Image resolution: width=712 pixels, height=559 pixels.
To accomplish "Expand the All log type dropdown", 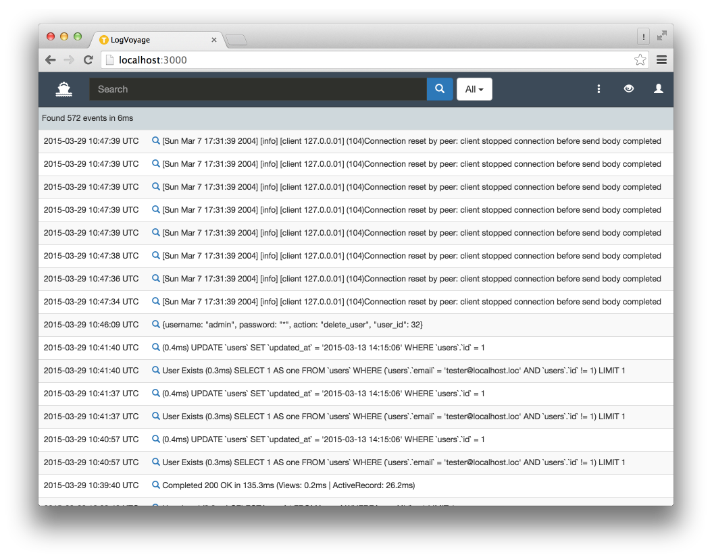I will 474,89.
